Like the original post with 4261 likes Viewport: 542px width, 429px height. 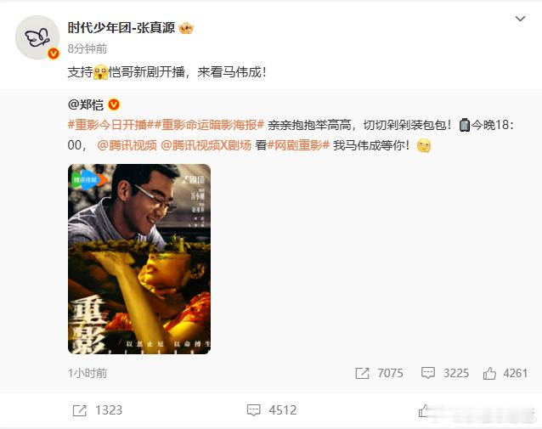tap(489, 373)
